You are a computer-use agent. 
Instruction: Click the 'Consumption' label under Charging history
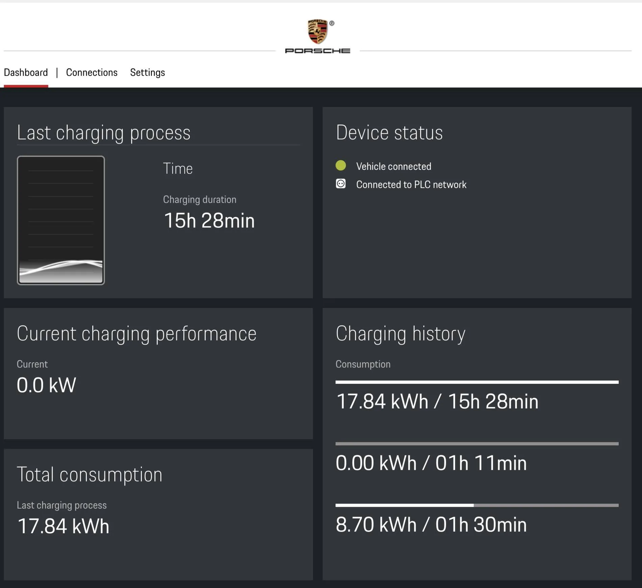(363, 364)
